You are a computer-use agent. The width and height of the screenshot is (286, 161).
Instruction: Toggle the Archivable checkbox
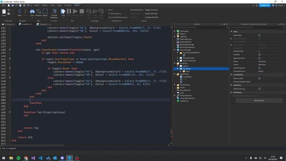point(259,35)
